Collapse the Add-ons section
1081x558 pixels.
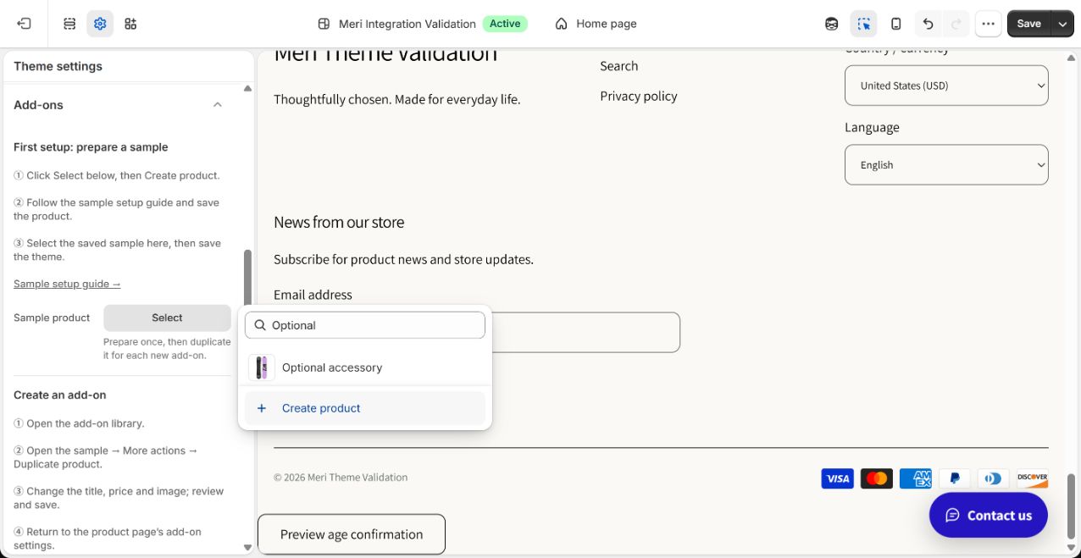coord(218,105)
